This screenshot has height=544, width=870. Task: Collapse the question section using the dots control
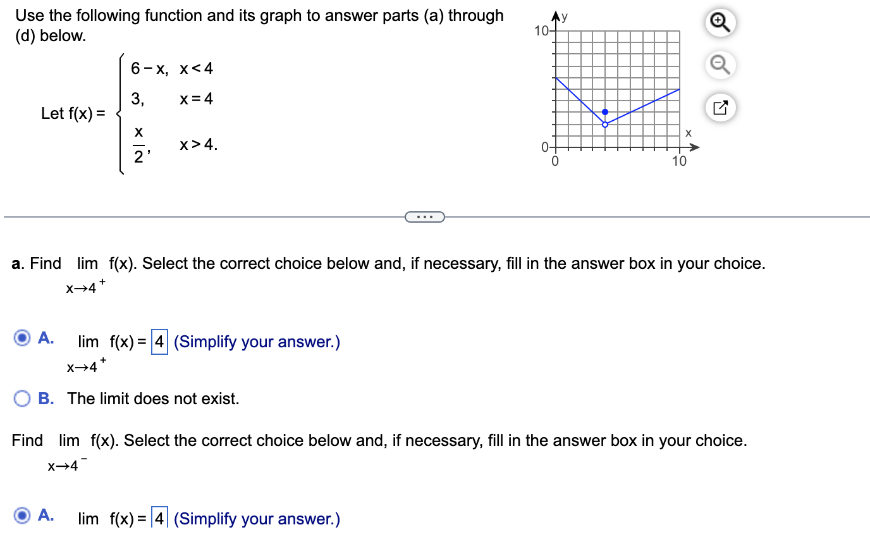click(425, 216)
